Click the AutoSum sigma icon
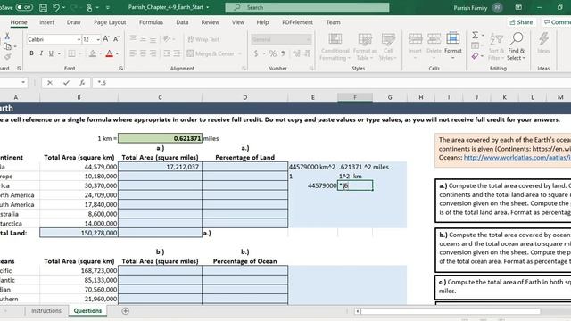This screenshot has height=321, width=571. tap(476, 36)
